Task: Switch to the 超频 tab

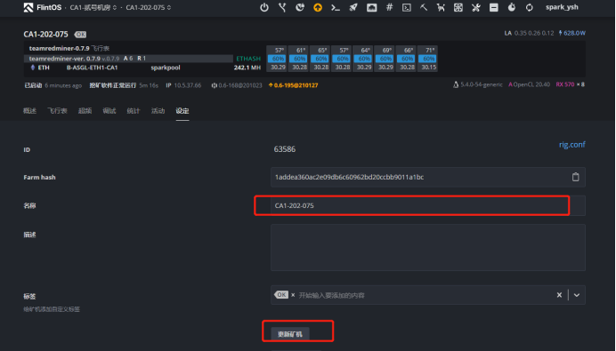Action: coord(85,110)
